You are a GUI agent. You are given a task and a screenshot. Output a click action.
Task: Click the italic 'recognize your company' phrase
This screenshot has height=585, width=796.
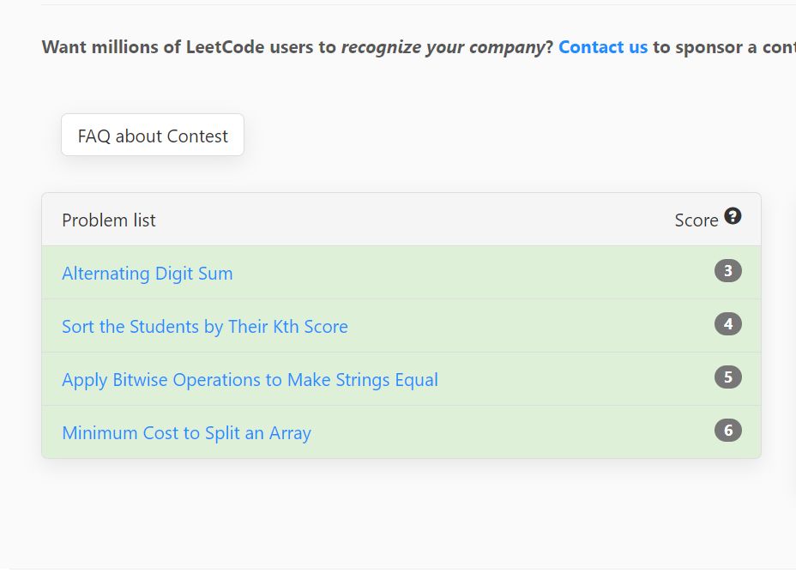(x=443, y=47)
